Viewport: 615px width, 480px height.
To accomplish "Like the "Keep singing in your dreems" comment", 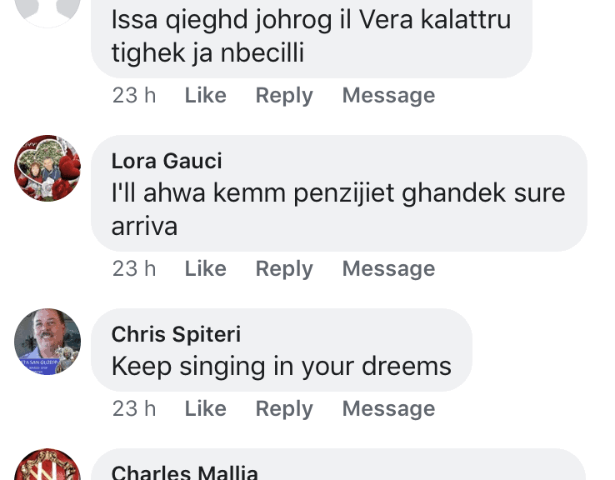I will click(205, 409).
